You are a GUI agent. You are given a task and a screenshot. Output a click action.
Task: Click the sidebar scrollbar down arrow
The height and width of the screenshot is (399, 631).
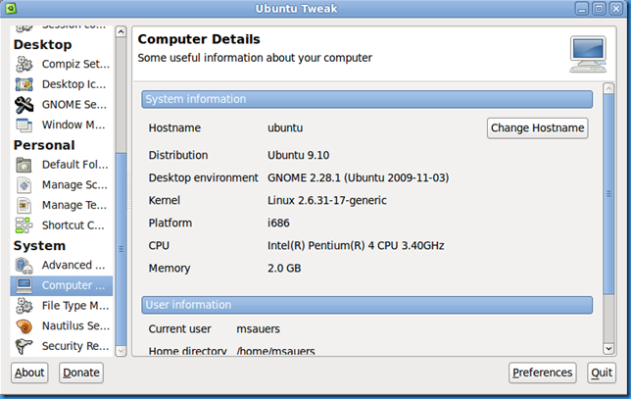pyautogui.click(x=121, y=351)
